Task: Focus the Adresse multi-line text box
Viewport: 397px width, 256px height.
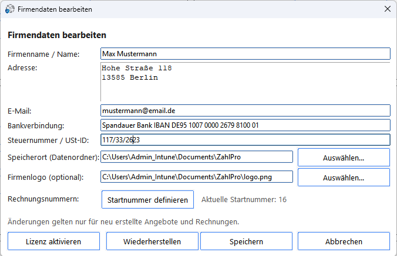Action: tap(245, 81)
